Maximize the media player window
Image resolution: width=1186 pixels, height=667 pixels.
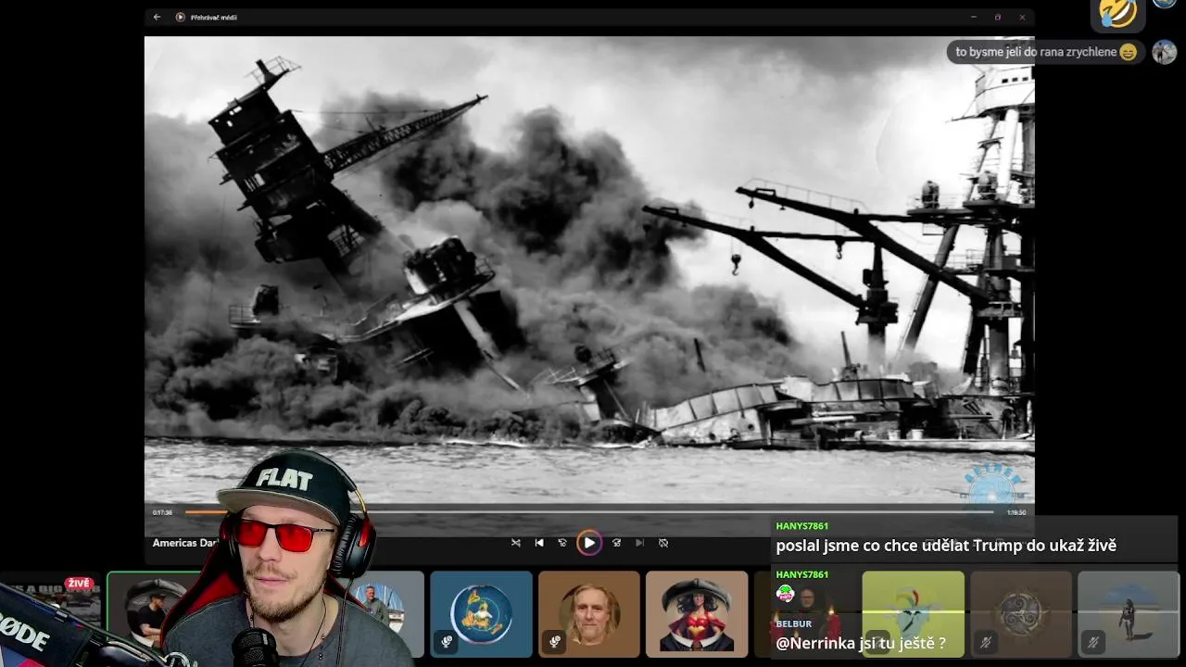[998, 17]
